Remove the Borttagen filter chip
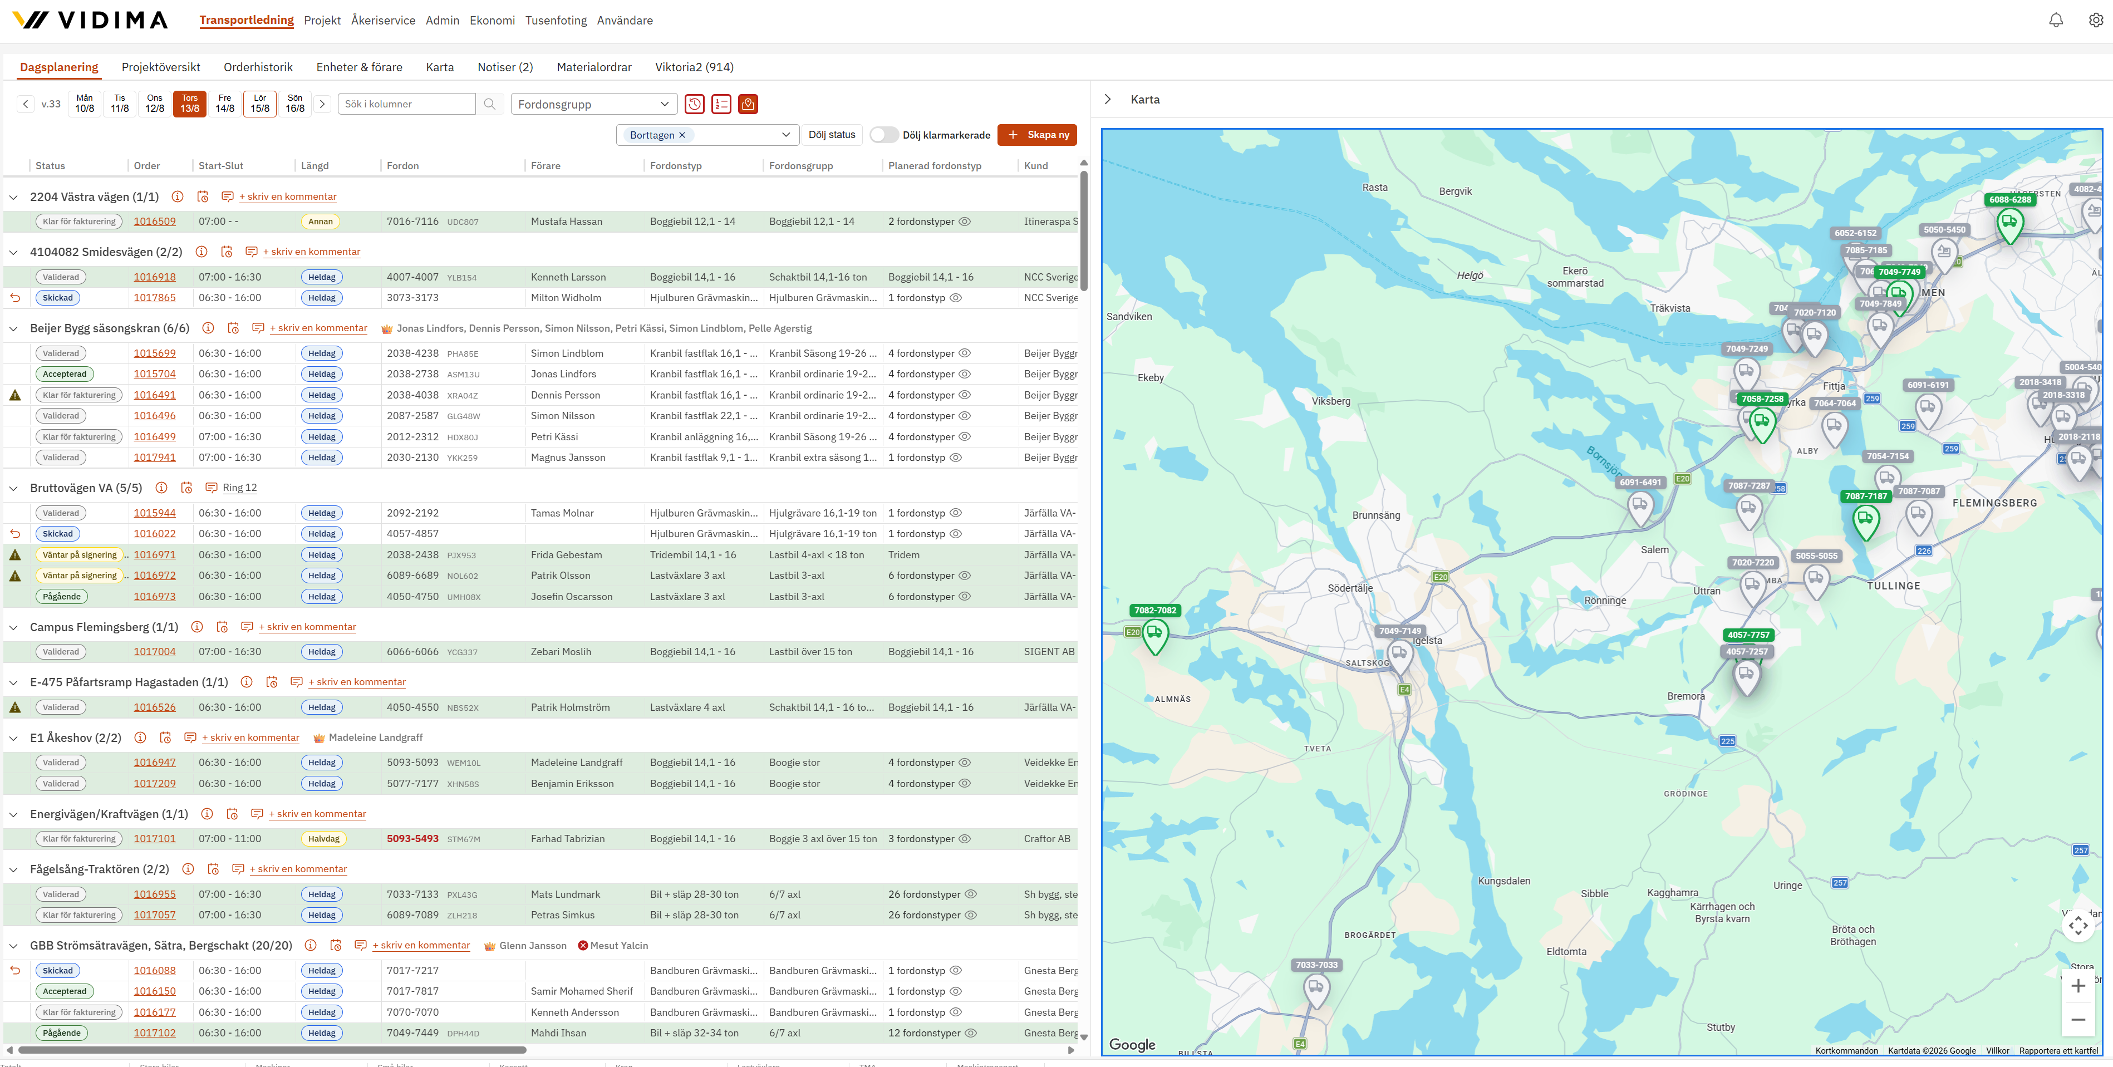This screenshot has width=2113, height=1067. tap(682, 135)
